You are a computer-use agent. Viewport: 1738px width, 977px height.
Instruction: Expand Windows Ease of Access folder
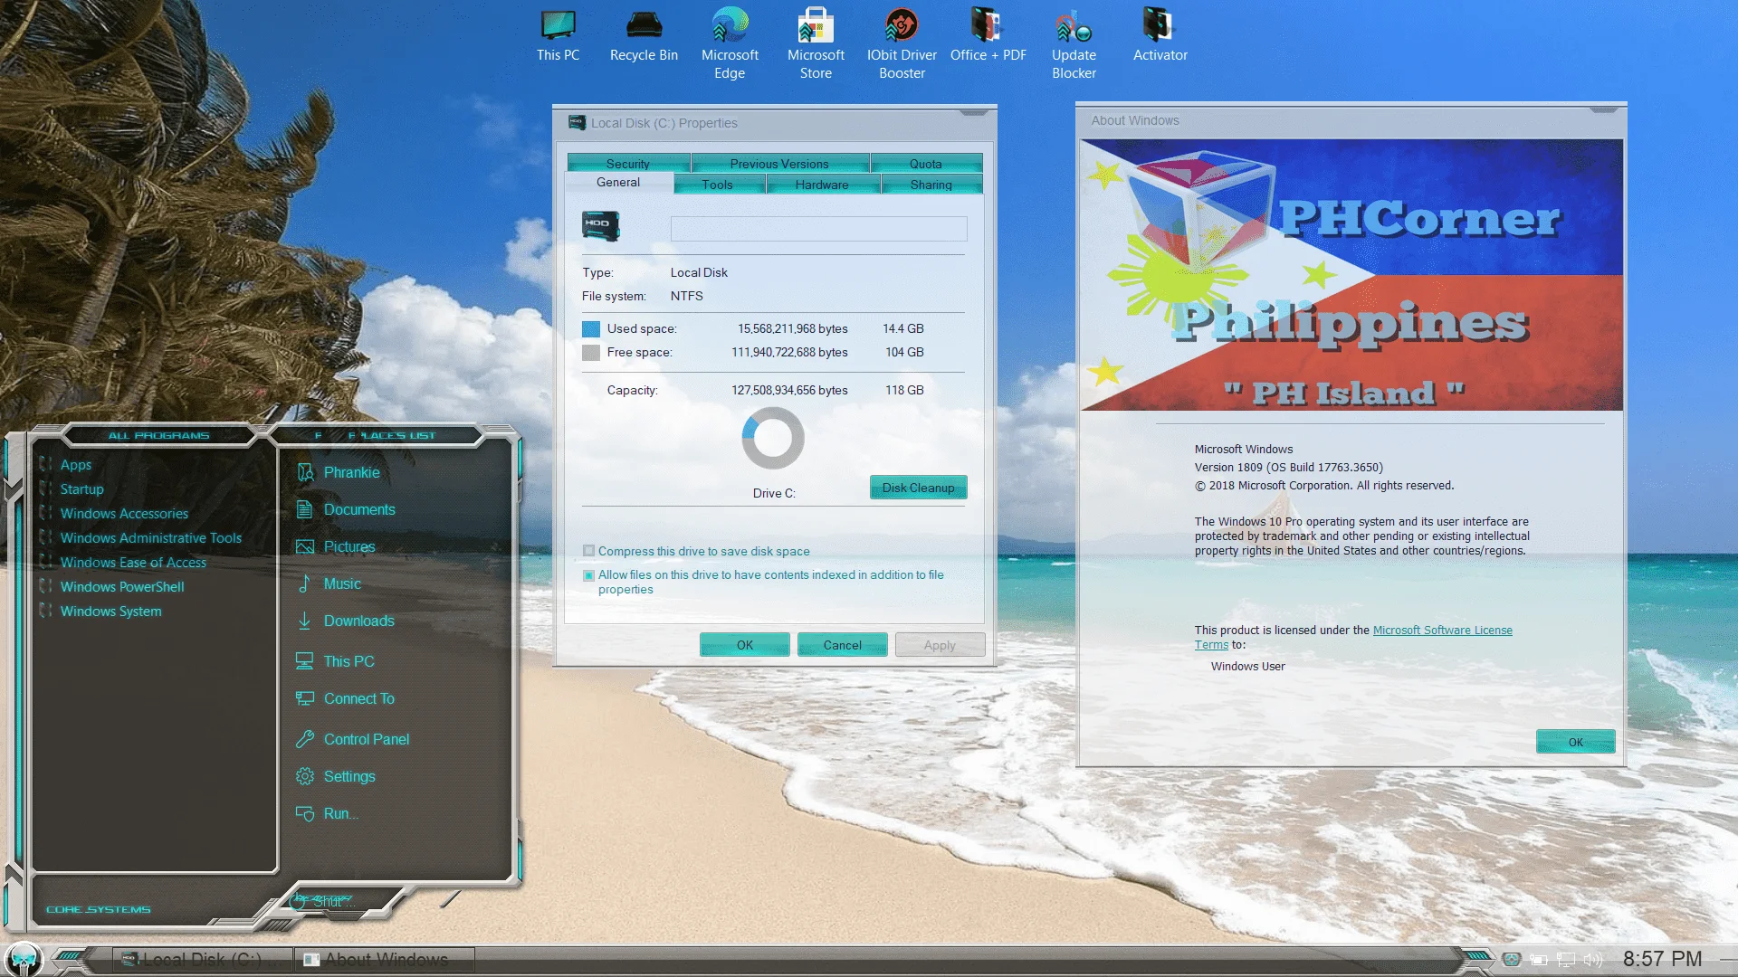pos(133,563)
